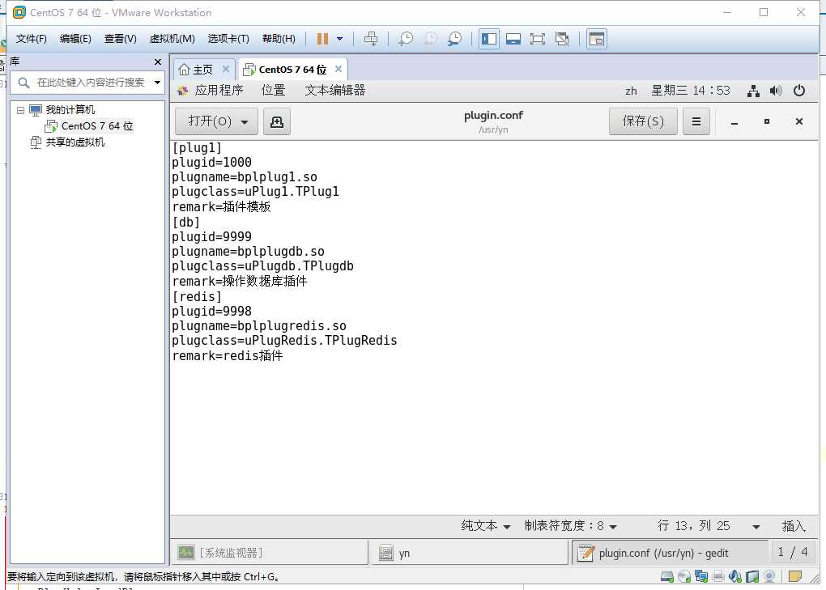Open the 选项卡(T) menu

(x=228, y=38)
